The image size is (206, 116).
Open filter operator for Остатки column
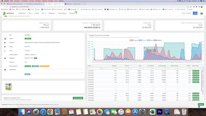128,68
